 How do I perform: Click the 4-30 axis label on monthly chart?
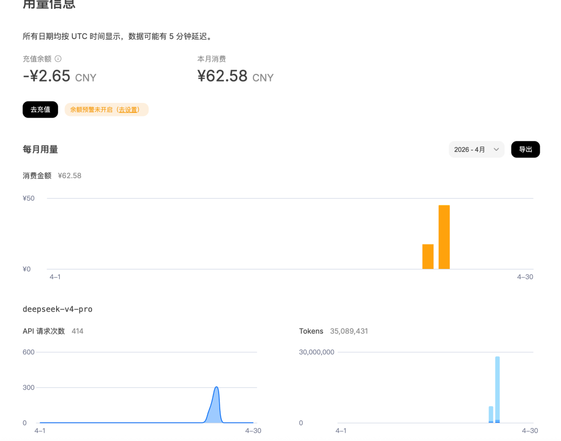point(525,277)
